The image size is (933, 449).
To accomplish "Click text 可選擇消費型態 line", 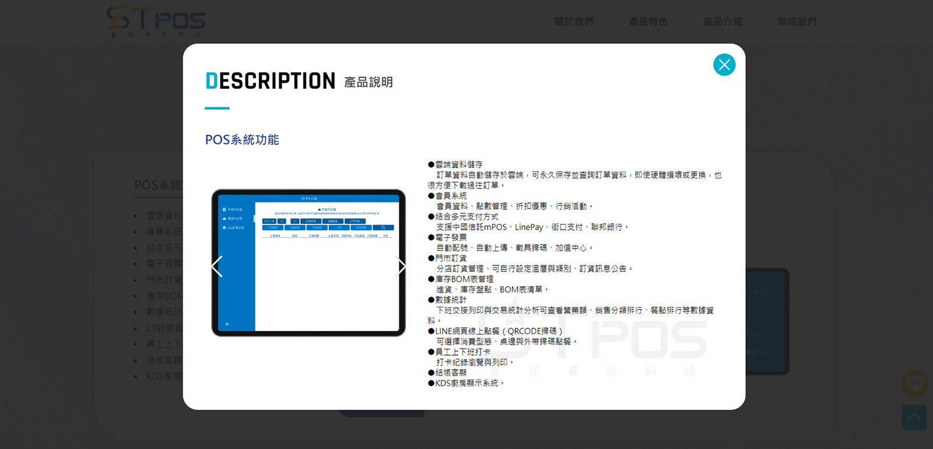I will (x=507, y=342).
